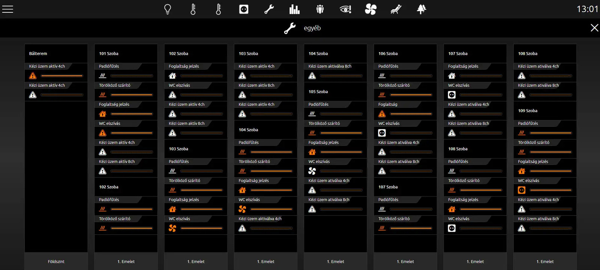Toggle Padlófűtés heating icon in 101 Szoba

point(103,76)
